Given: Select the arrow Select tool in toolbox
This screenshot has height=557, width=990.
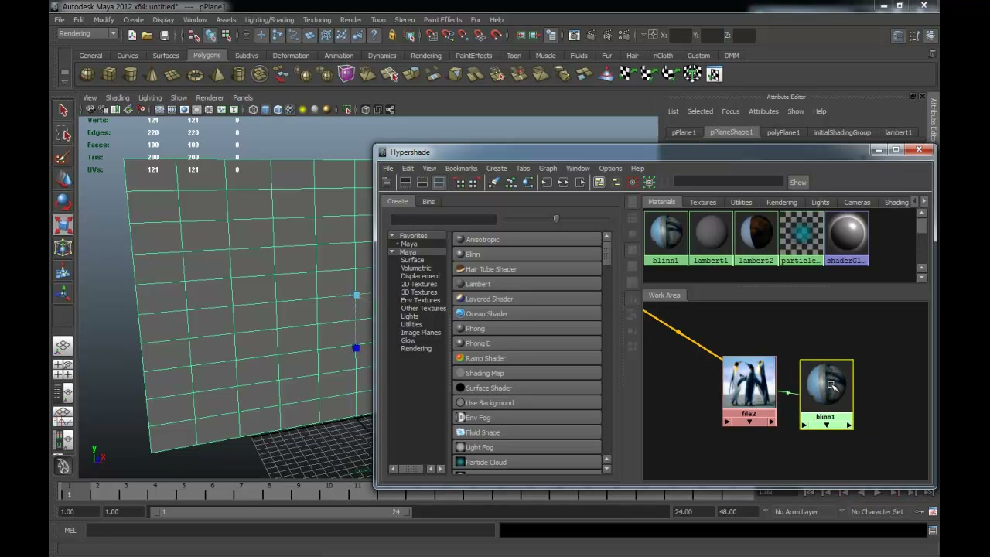Looking at the screenshot, I should pyautogui.click(x=63, y=111).
